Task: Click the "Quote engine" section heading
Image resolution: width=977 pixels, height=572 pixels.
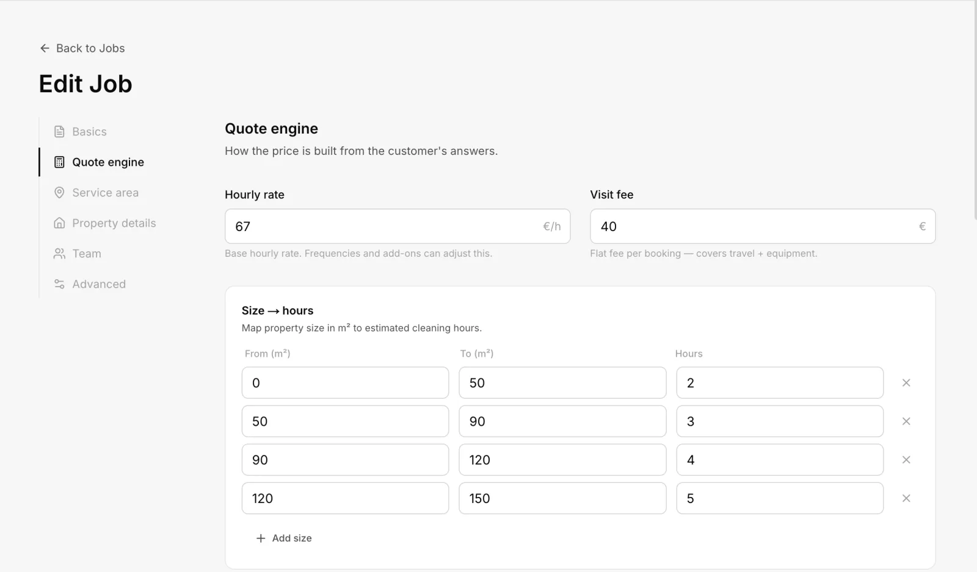Action: click(272, 129)
